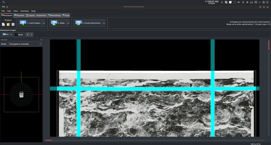Click the network ethernet tray icon
Screen dimensions: 271x145
(256, 2)
